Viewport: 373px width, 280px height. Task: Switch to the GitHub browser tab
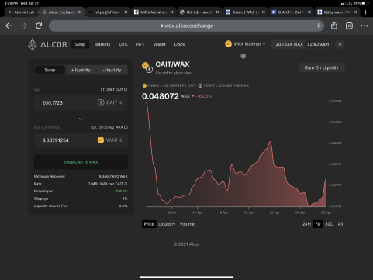pos(199,12)
